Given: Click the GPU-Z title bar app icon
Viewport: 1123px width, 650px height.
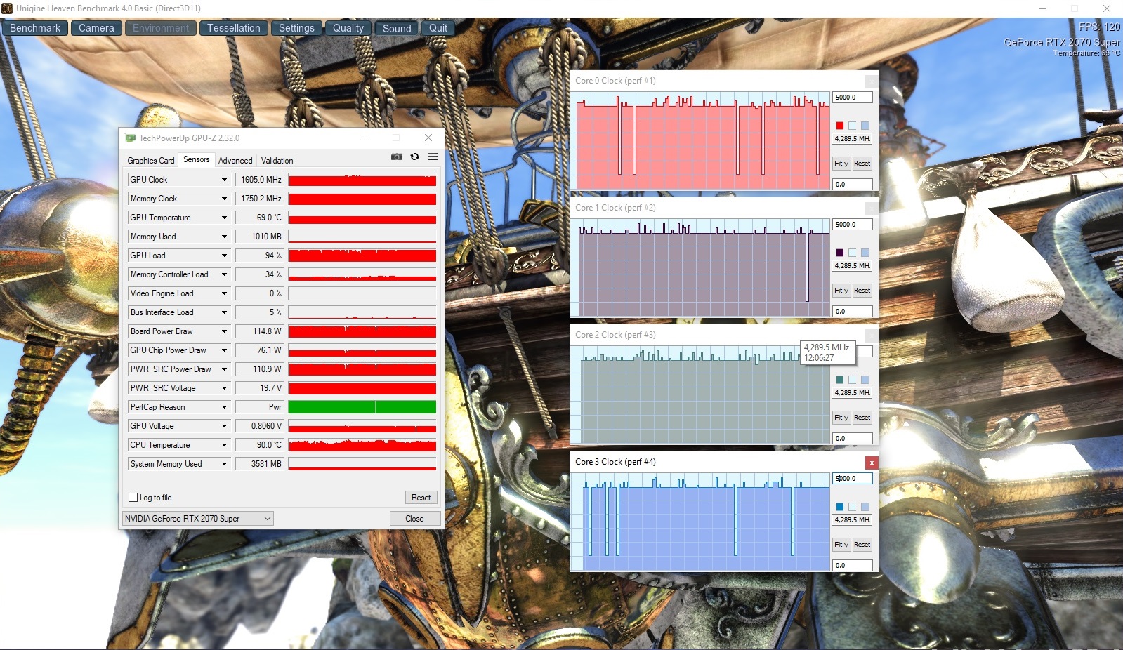Looking at the screenshot, I should 130,138.
